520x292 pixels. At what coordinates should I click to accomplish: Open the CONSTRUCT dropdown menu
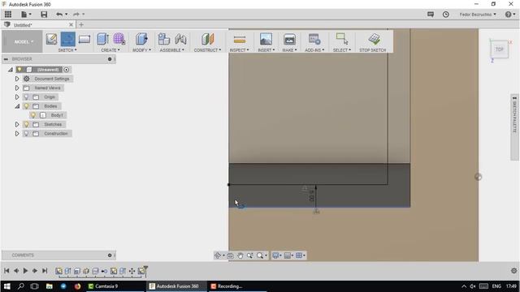207,50
